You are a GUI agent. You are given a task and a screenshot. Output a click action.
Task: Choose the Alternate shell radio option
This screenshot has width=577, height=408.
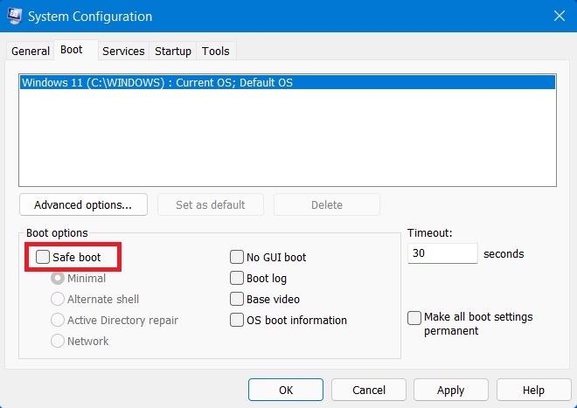58,299
